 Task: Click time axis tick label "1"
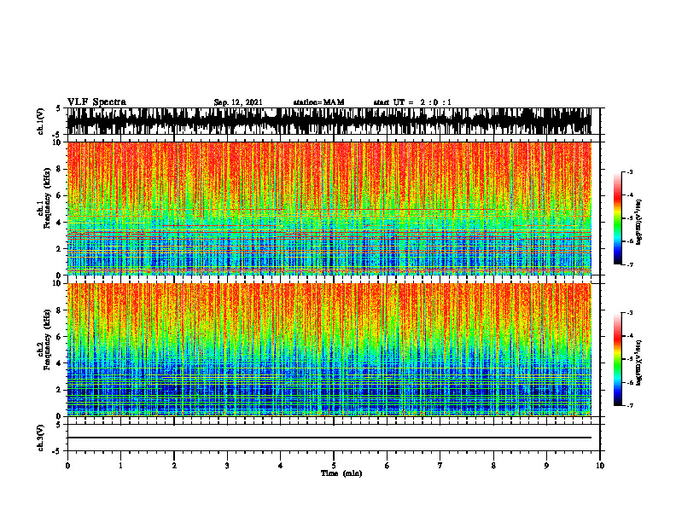coord(120,466)
